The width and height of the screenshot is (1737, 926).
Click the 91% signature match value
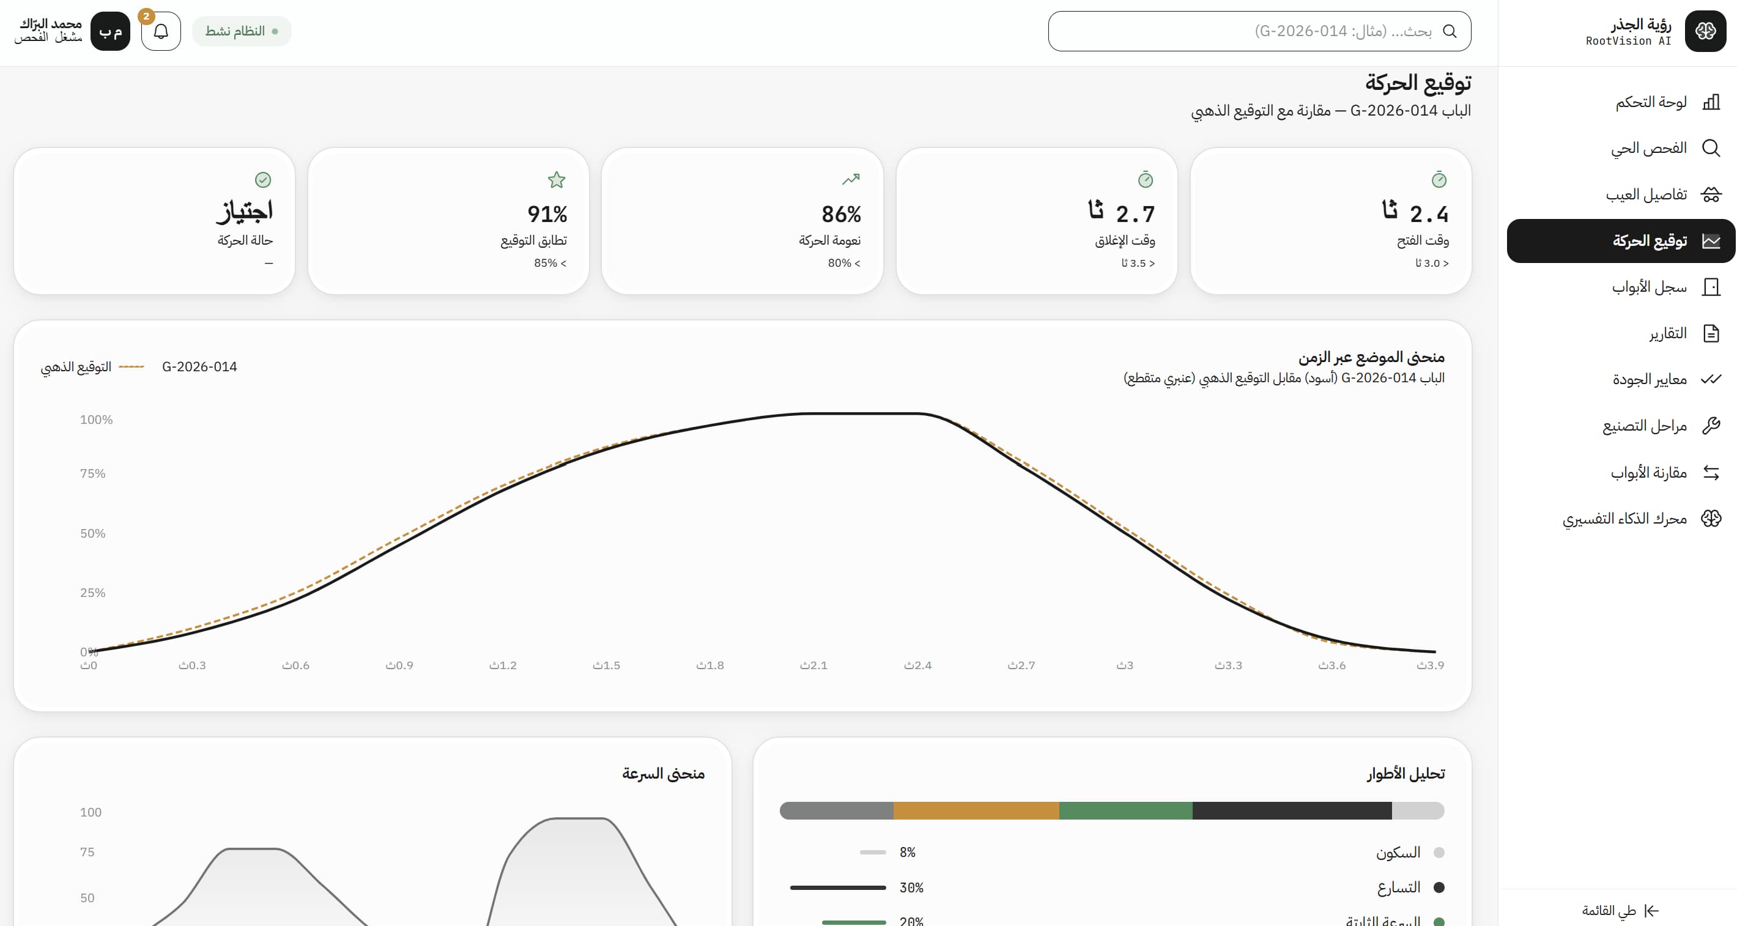point(547,214)
